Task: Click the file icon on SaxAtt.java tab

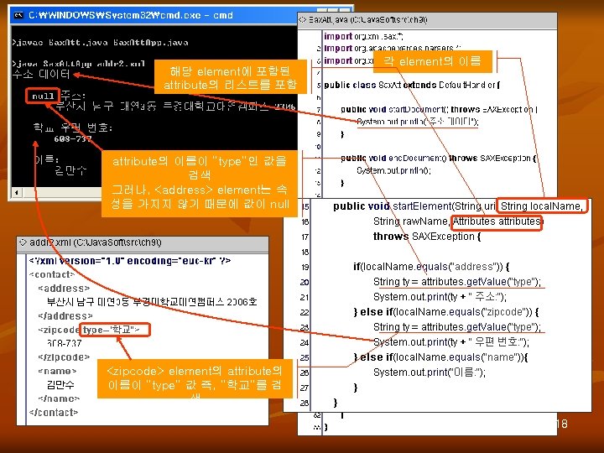Action: [x=302, y=19]
